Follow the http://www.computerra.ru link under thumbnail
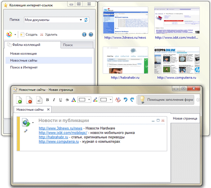The image size is (211, 188). coord(177,78)
